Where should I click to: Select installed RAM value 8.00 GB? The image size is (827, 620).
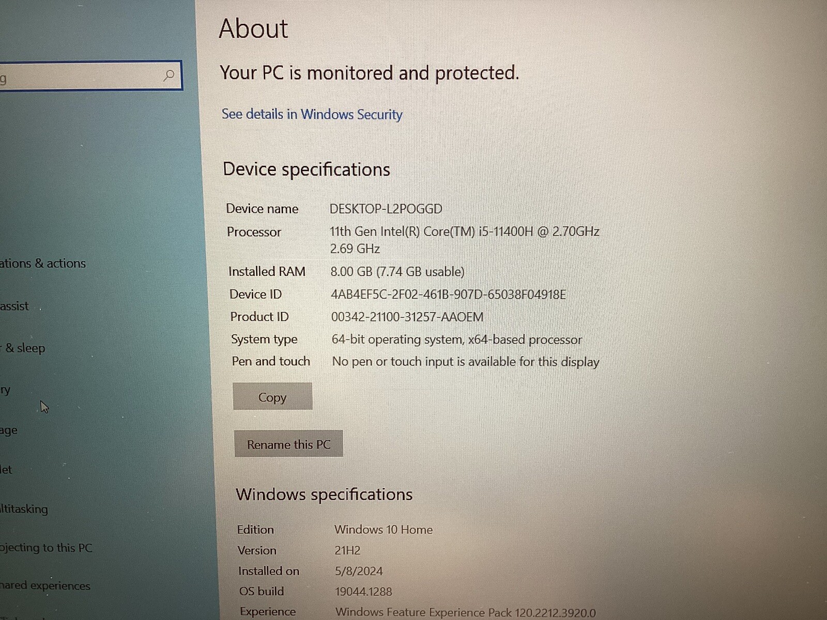tap(397, 272)
